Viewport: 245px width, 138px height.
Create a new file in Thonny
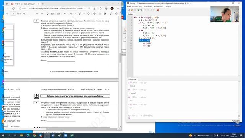[x=129, y=10]
